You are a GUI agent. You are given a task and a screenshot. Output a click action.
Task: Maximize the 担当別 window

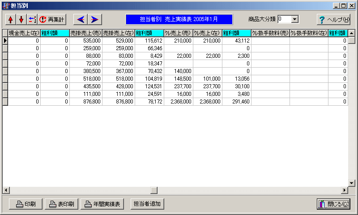click(x=343, y=6)
